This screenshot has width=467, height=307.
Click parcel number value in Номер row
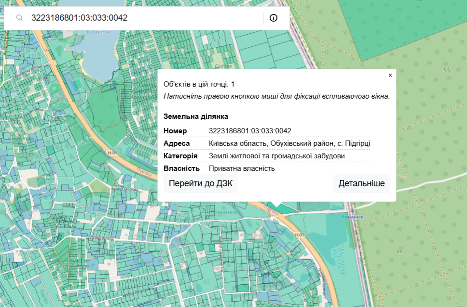point(250,131)
